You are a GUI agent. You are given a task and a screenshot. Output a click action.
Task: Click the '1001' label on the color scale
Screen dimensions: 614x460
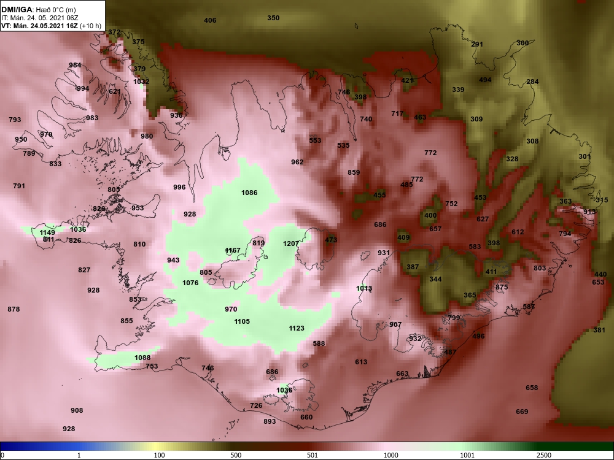(467, 455)
